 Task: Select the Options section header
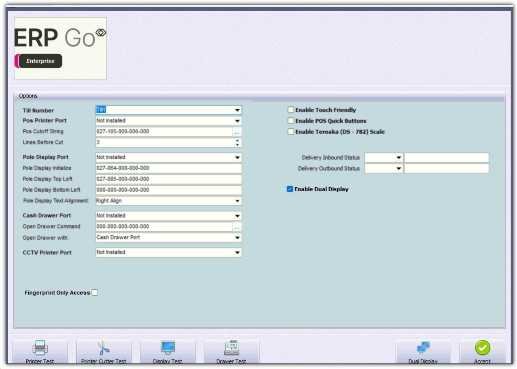point(28,96)
